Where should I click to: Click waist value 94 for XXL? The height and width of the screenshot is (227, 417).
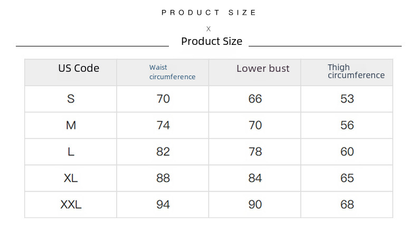(163, 204)
